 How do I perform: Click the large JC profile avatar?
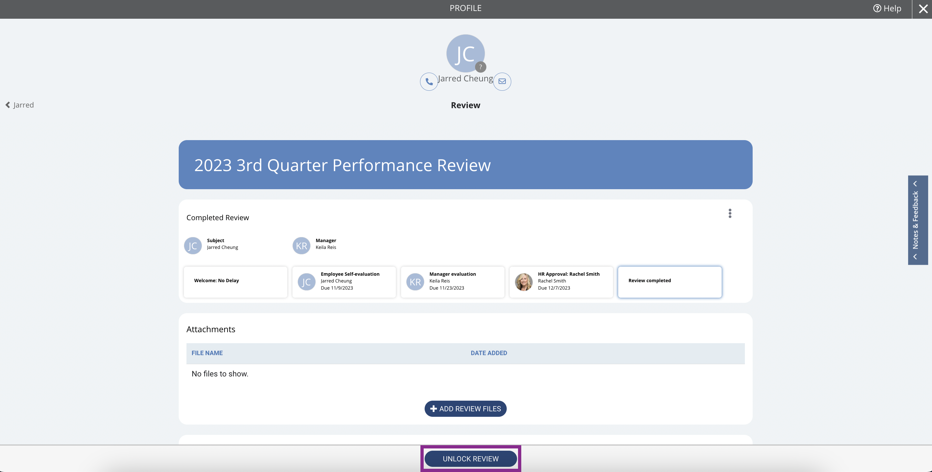[465, 54]
